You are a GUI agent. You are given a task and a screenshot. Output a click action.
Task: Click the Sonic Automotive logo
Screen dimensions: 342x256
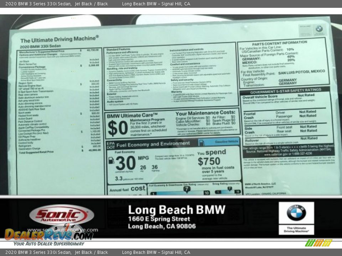coord(62,215)
